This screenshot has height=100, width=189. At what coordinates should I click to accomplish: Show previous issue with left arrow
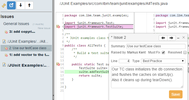point(163,38)
